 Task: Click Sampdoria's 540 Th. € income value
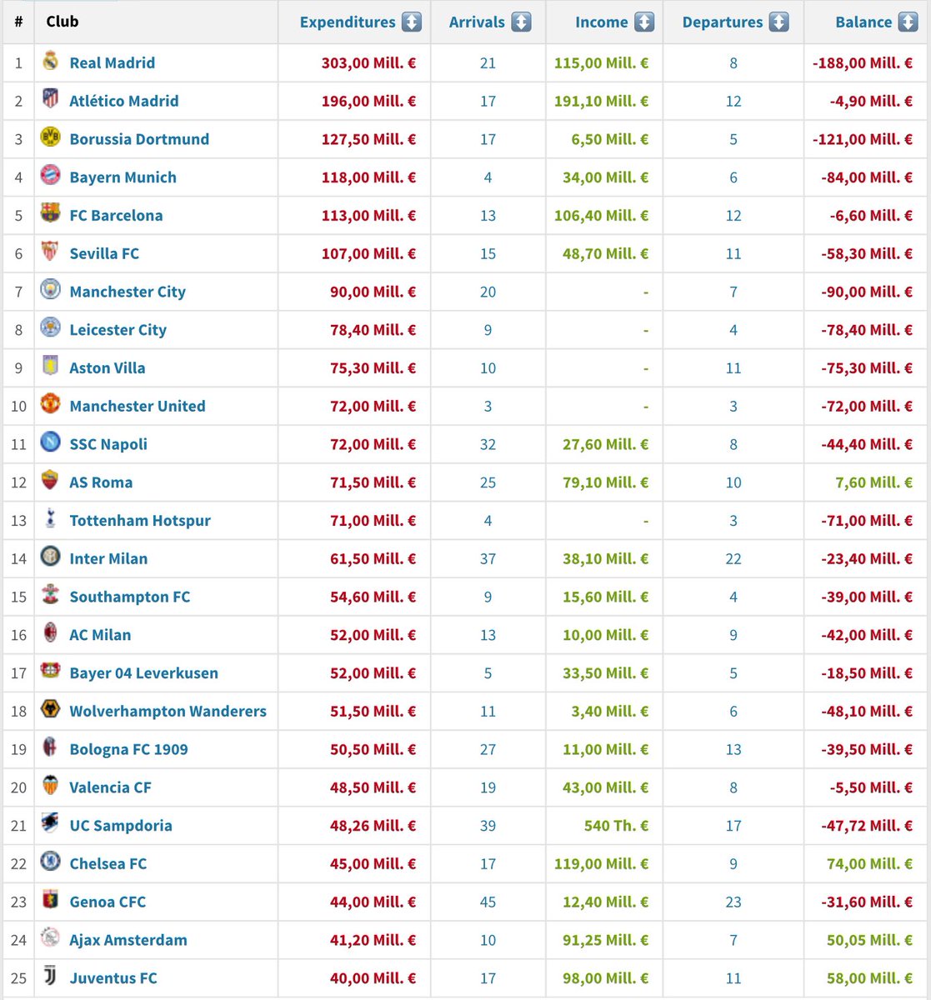tap(616, 826)
